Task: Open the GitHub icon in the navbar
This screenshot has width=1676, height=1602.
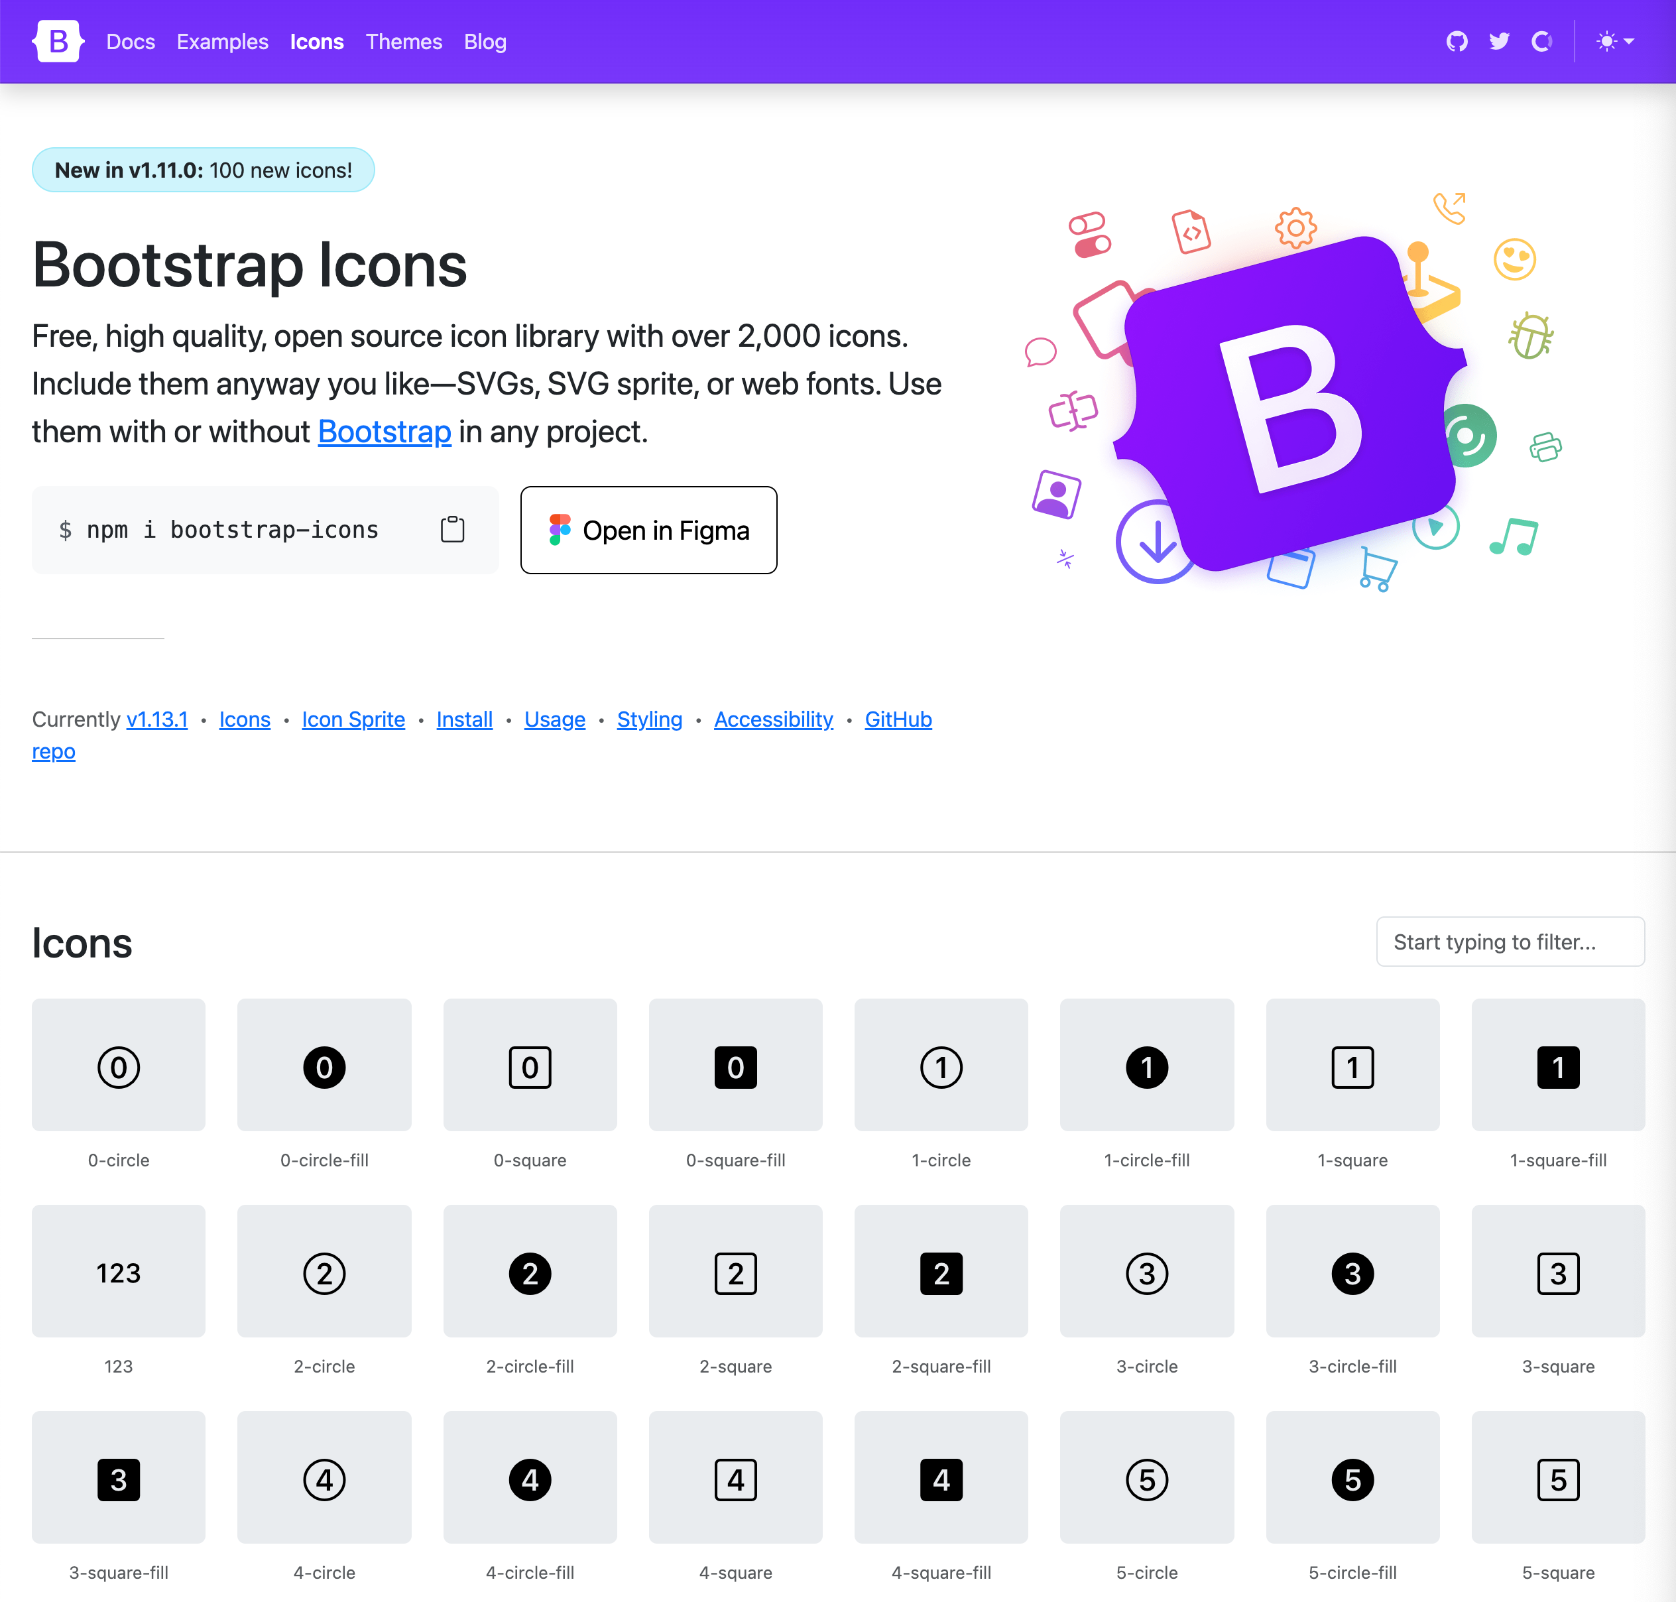Action: pos(1457,41)
